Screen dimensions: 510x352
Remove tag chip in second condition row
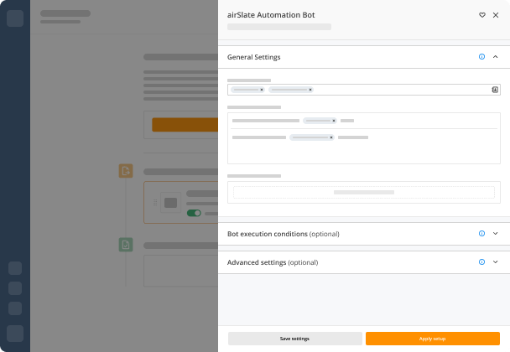(331, 137)
